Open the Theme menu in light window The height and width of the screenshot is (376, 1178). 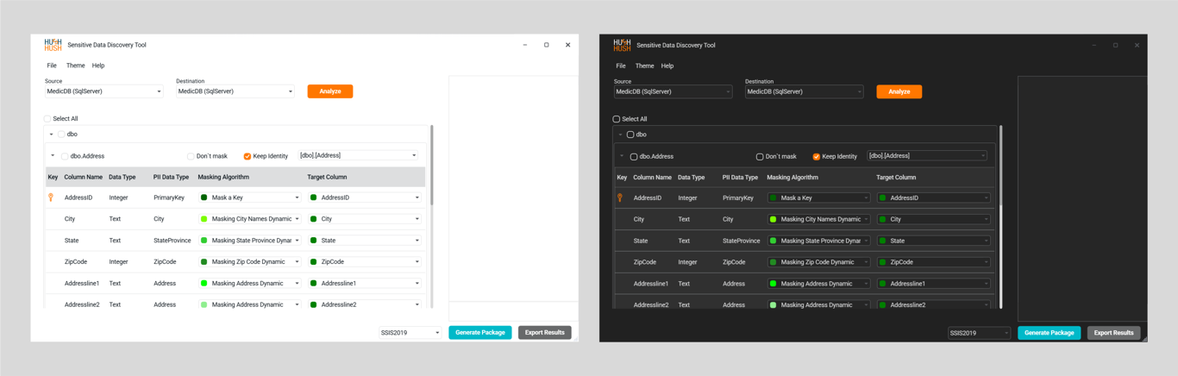pos(76,66)
